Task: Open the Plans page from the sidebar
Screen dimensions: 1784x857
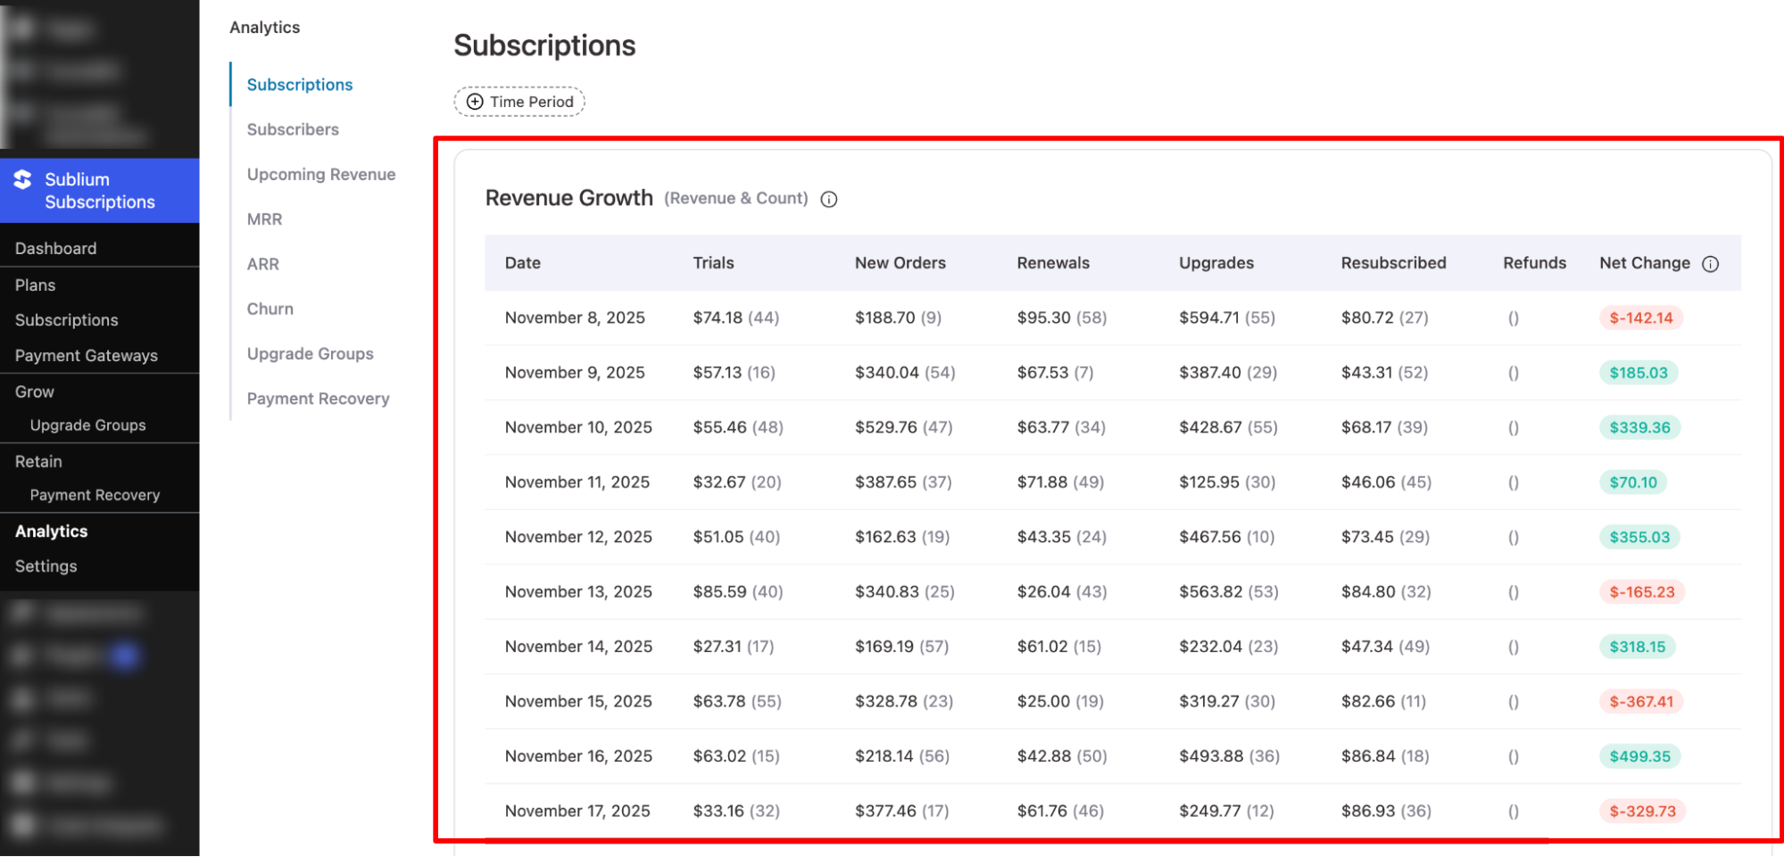Action: (x=35, y=284)
